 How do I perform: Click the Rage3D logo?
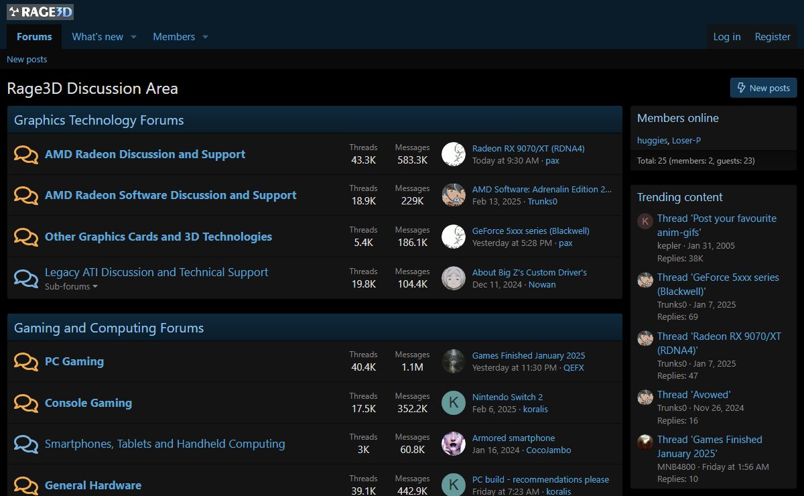pyautogui.click(x=40, y=11)
